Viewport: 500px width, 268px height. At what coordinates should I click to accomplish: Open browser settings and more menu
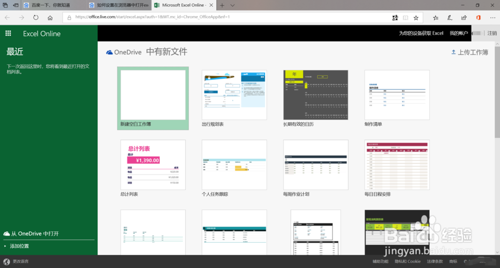click(x=492, y=18)
